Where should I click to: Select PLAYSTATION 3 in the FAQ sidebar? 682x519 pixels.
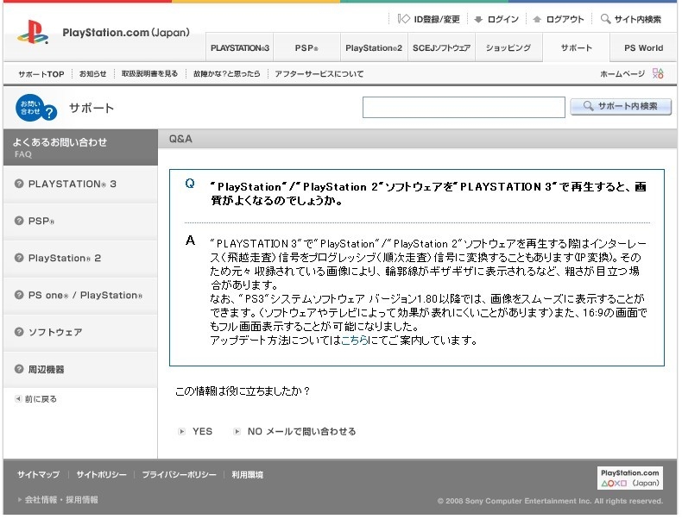[x=80, y=184]
